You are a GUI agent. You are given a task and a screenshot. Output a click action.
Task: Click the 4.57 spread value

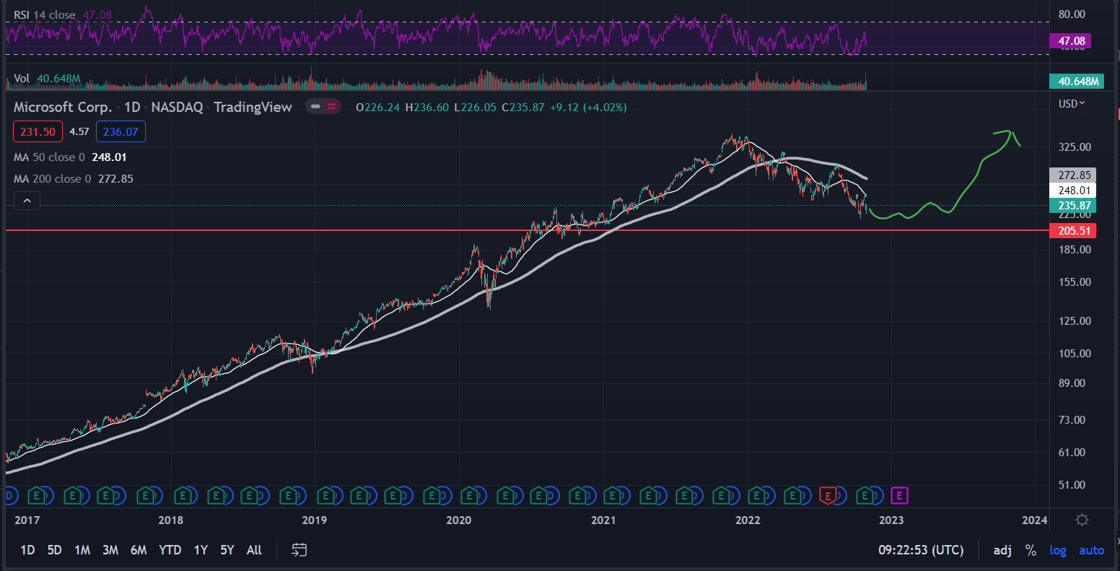click(x=79, y=131)
